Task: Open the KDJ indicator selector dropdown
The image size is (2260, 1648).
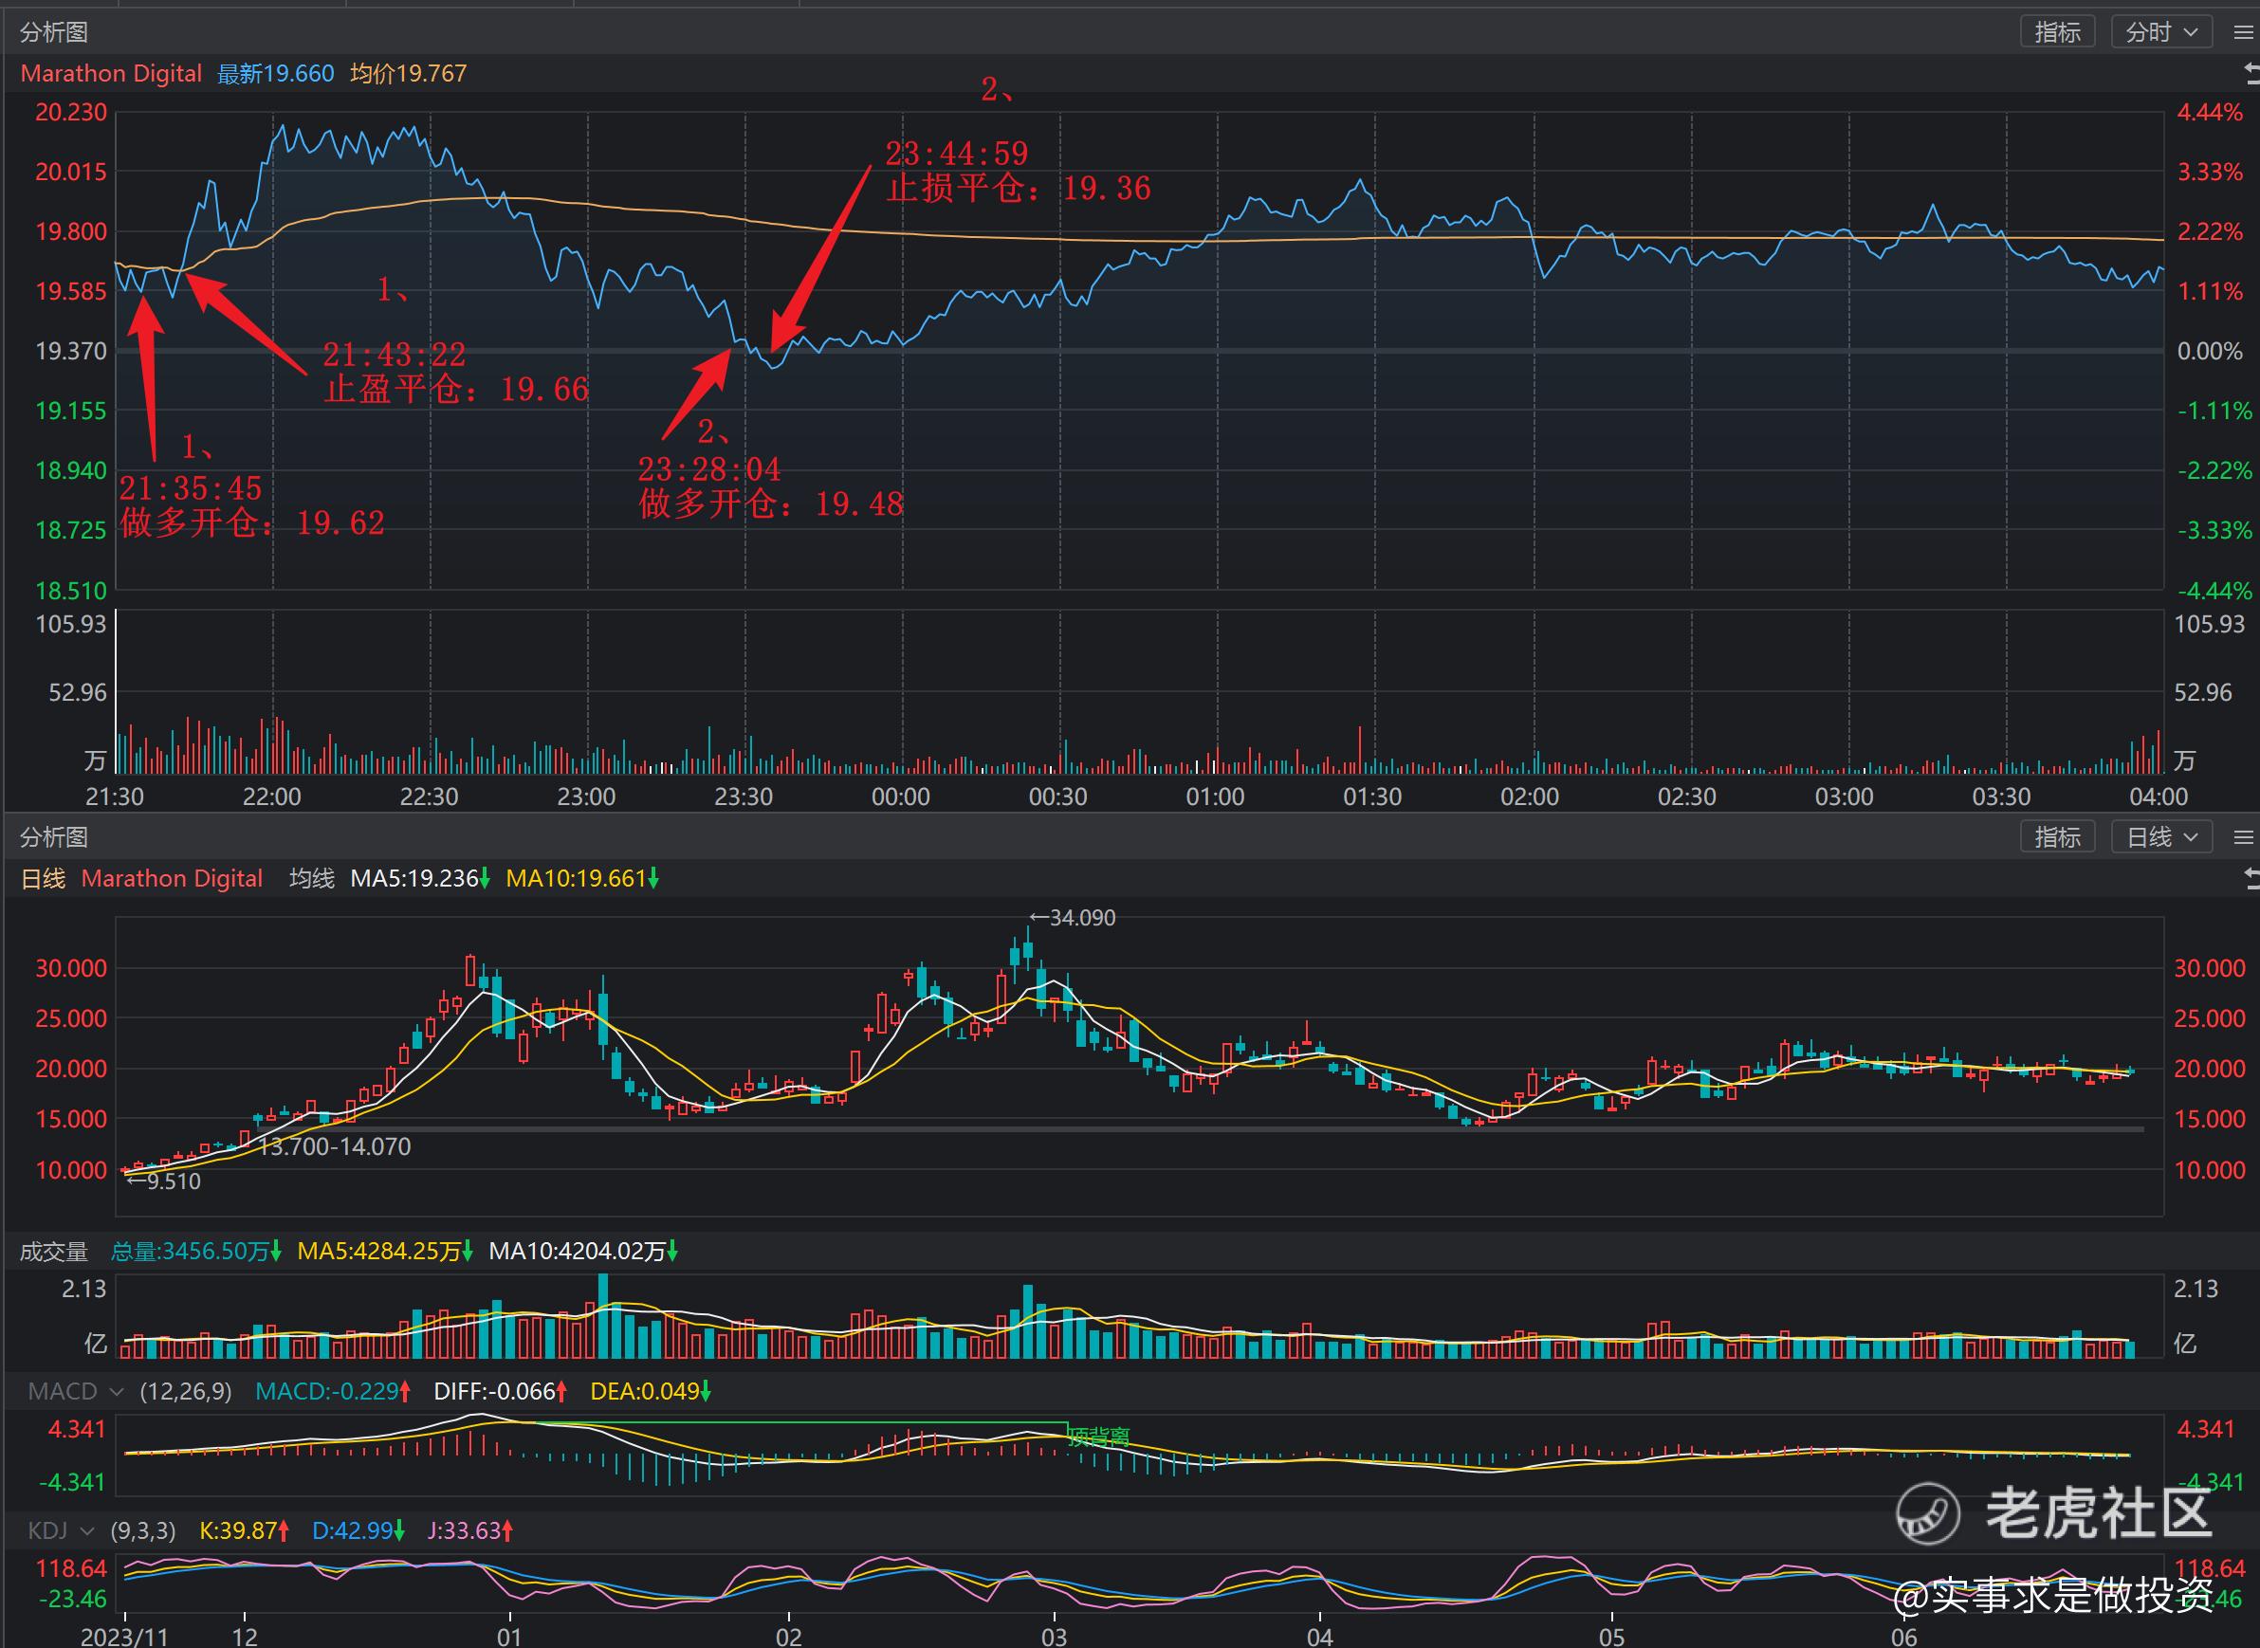Action: pos(60,1530)
